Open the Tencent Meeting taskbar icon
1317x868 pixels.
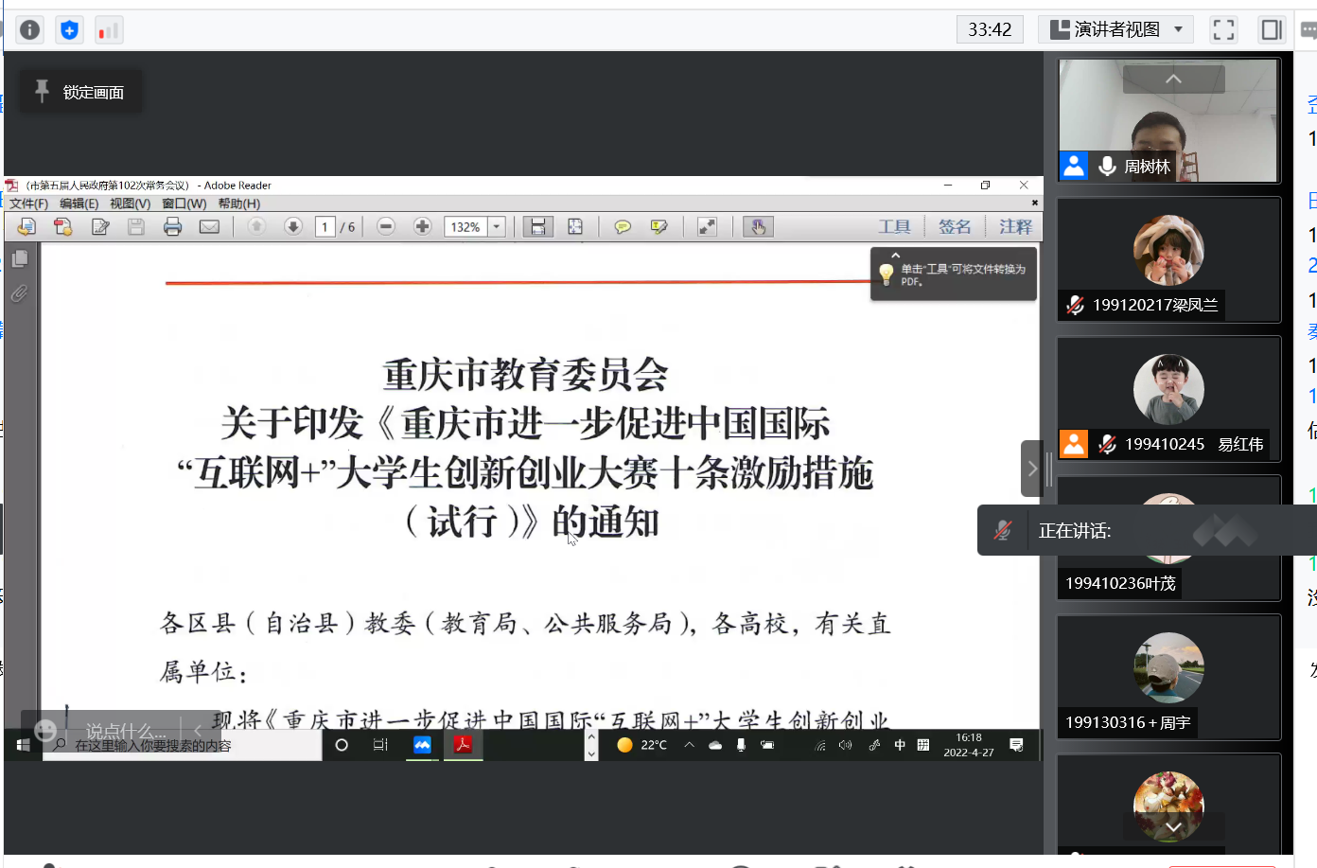click(422, 745)
